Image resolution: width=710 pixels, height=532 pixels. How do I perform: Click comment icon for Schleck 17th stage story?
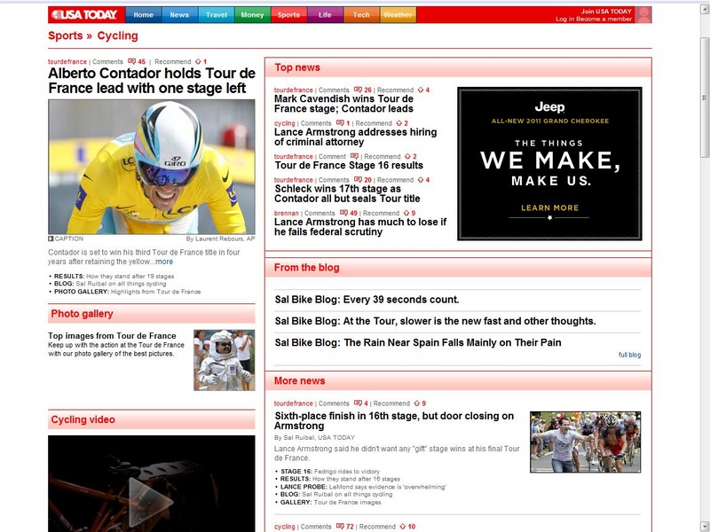358,180
